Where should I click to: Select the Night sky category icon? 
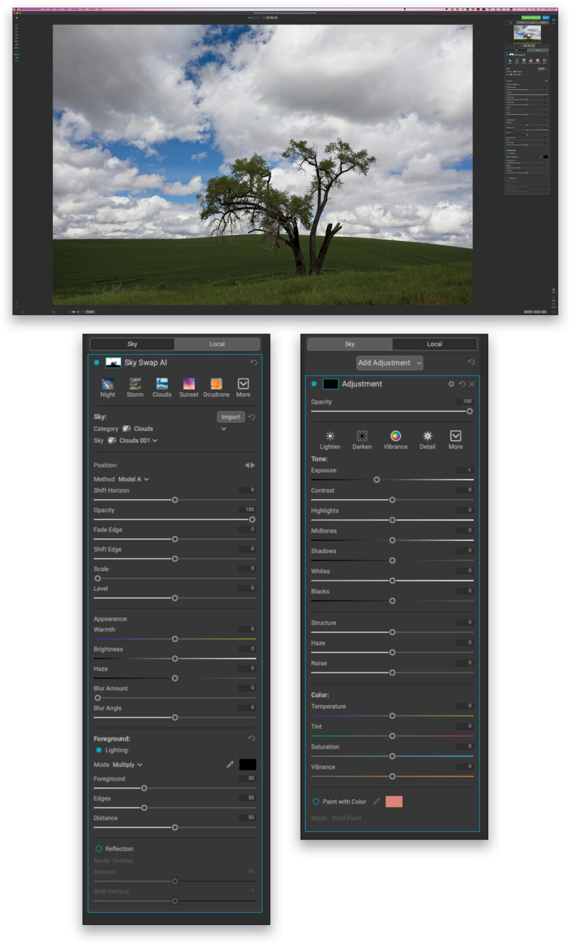click(107, 384)
